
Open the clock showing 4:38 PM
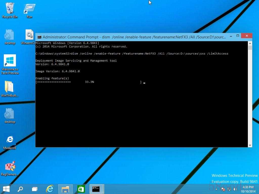pos(248,189)
